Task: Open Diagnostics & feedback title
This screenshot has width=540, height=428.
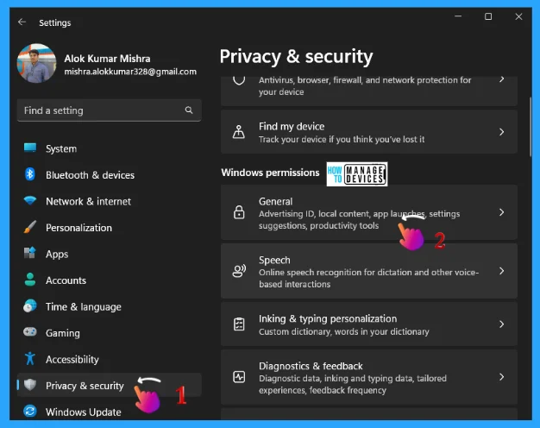Action: click(x=311, y=366)
